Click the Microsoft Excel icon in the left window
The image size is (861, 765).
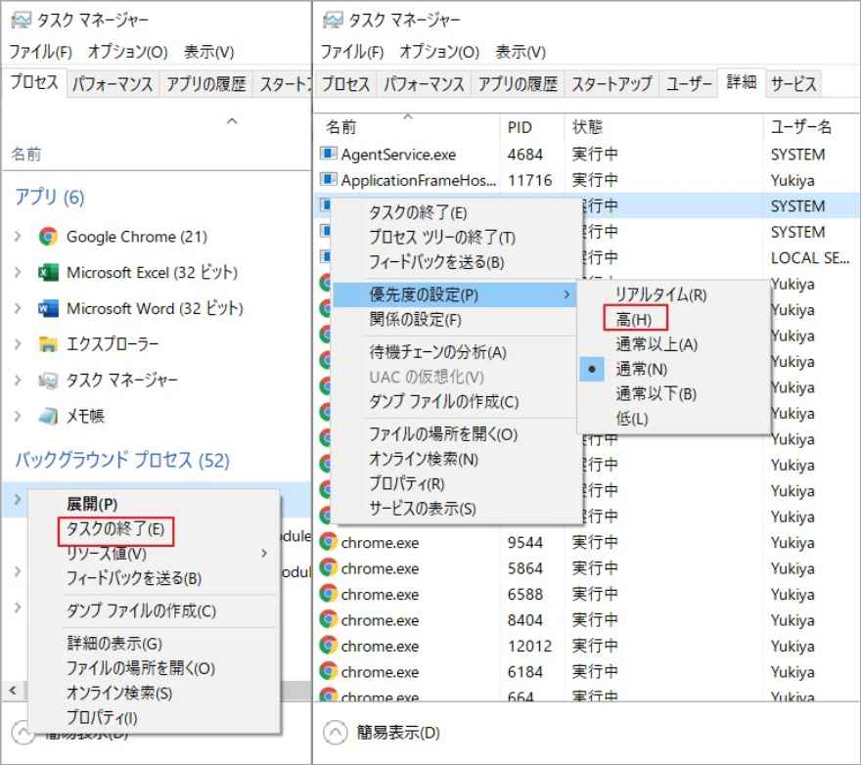click(48, 272)
